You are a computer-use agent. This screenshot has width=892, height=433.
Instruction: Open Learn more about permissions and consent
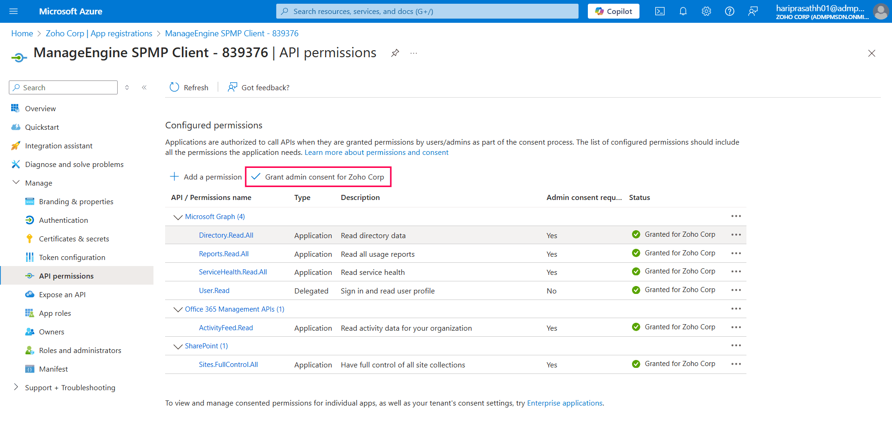coord(376,153)
